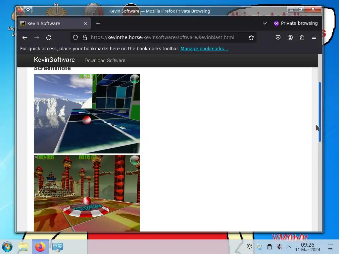Reload the current page
Viewport: 339px width, 254px height.
click(x=49, y=38)
